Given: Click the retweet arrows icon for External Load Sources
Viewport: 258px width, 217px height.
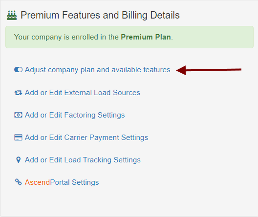Looking at the screenshot, I should click(x=18, y=93).
